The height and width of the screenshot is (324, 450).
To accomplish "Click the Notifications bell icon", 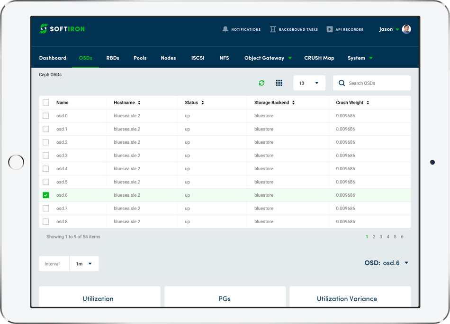I will [225, 29].
